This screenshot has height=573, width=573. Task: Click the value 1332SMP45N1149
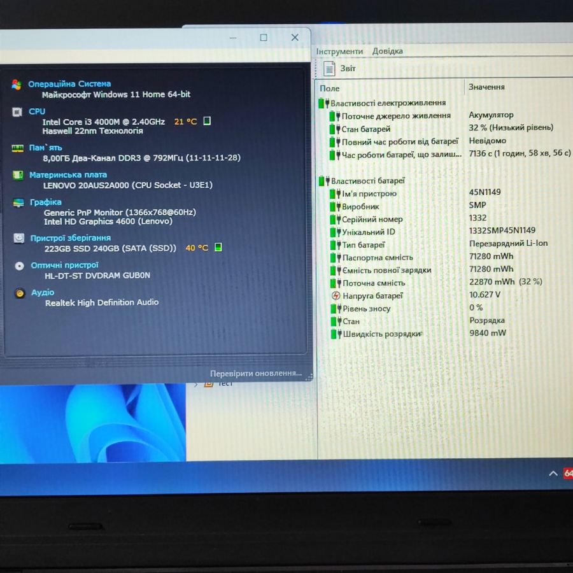click(x=502, y=230)
